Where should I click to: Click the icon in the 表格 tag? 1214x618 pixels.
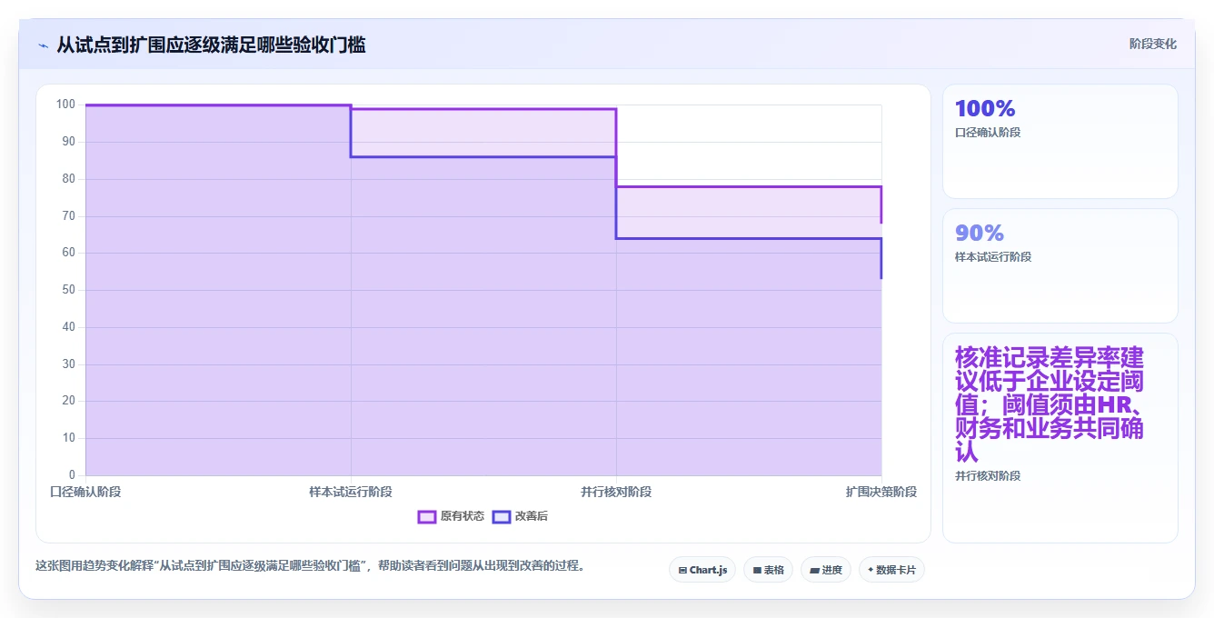(757, 571)
